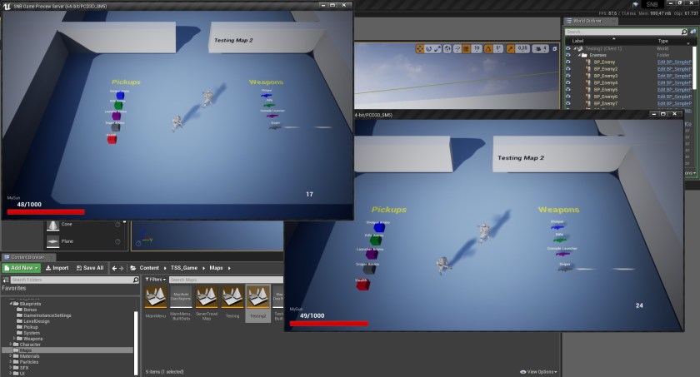
Task: Toggle grid snapping icon in viewport toolbar
Action: [x=464, y=49]
